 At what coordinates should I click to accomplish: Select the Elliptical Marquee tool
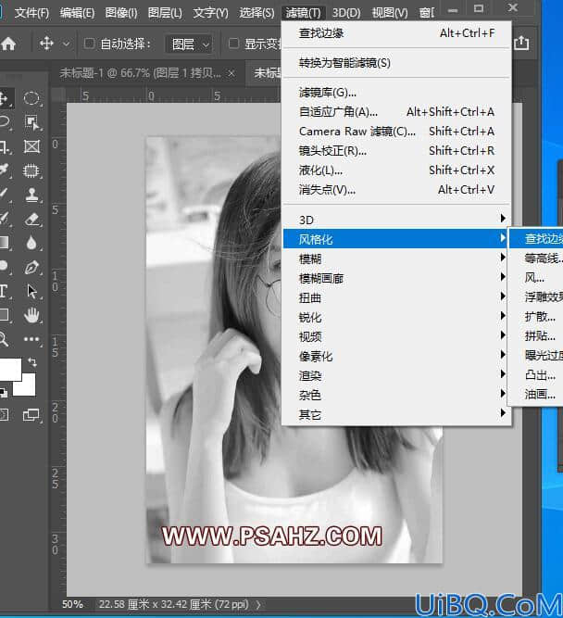point(31,98)
